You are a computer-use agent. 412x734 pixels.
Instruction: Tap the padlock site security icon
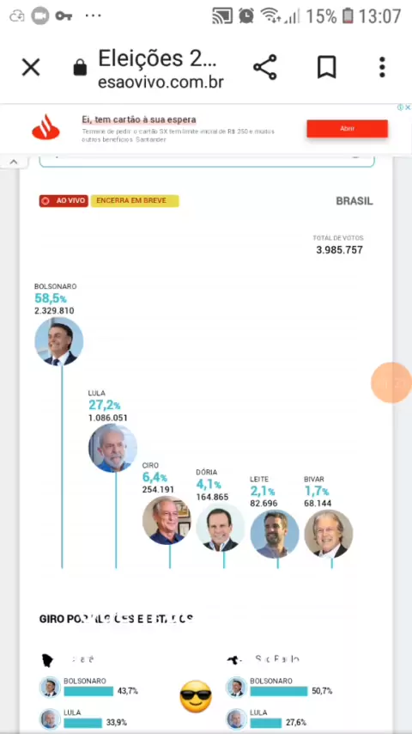[x=80, y=67]
